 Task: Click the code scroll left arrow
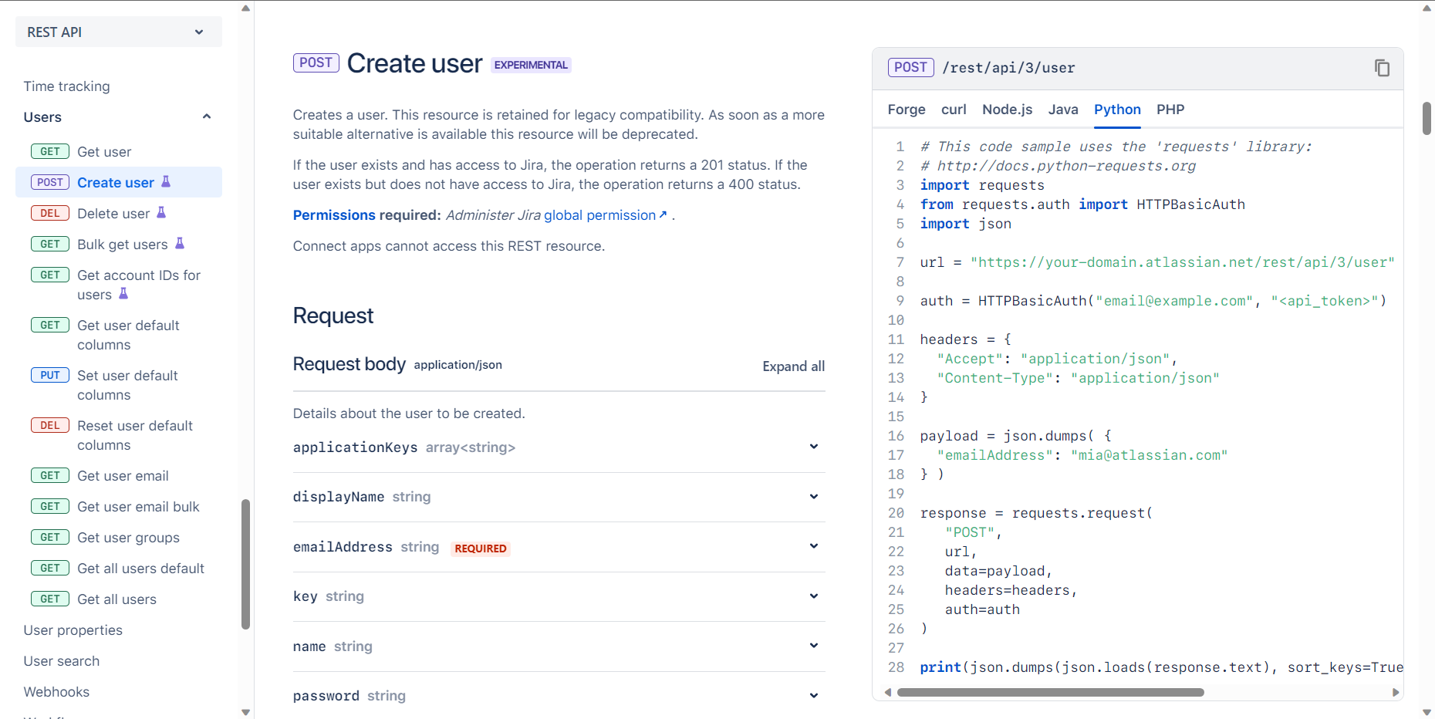click(888, 692)
